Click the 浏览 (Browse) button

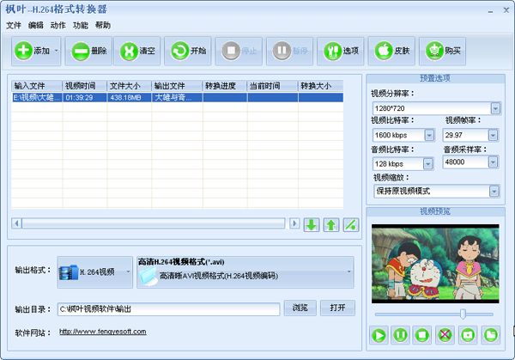(x=300, y=308)
